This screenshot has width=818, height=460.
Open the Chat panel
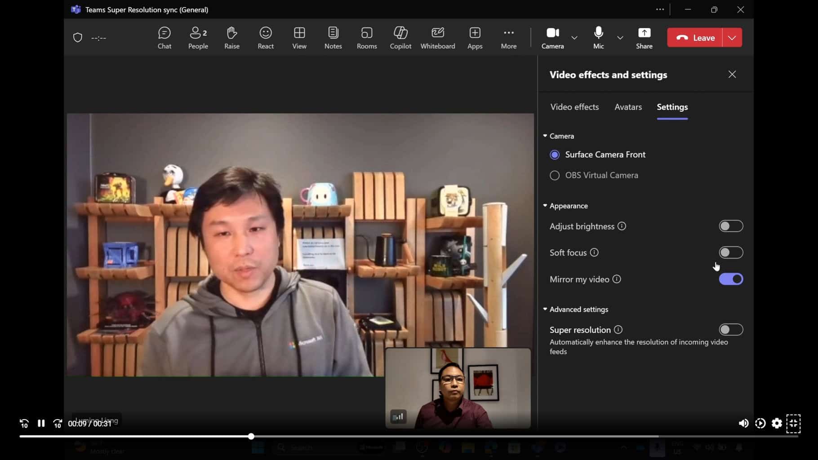click(x=164, y=38)
